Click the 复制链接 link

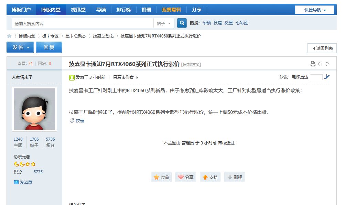(191, 64)
